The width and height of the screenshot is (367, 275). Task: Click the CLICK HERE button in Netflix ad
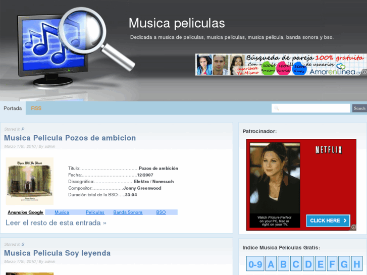point(328,221)
